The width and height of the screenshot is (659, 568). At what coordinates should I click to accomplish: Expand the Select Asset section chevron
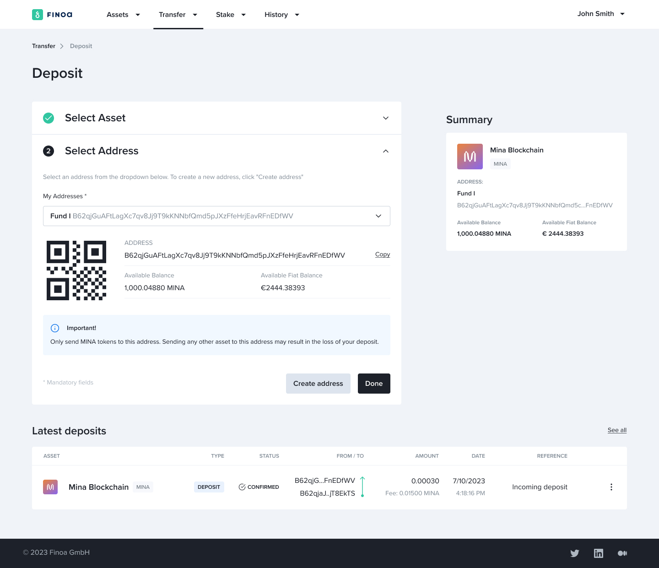[386, 118]
